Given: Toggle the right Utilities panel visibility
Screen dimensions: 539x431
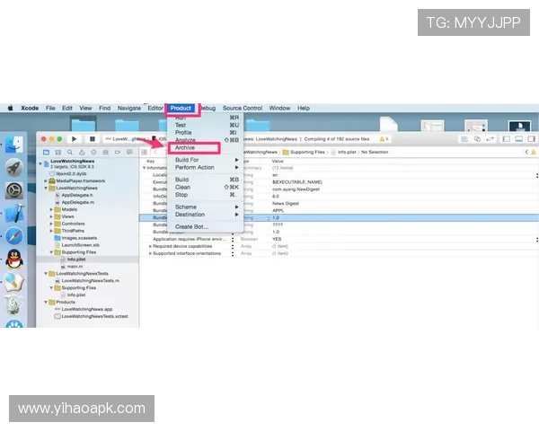Looking at the screenshot, I should tap(530, 139).
